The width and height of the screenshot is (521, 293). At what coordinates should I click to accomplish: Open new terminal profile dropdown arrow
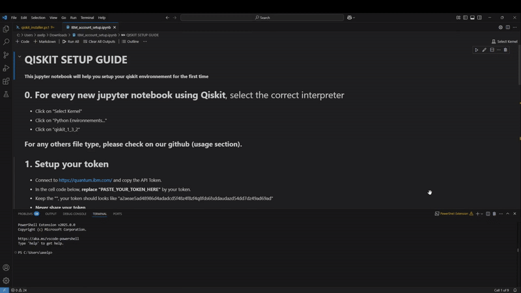coord(482,214)
